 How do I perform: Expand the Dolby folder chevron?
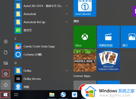tap(67, 71)
